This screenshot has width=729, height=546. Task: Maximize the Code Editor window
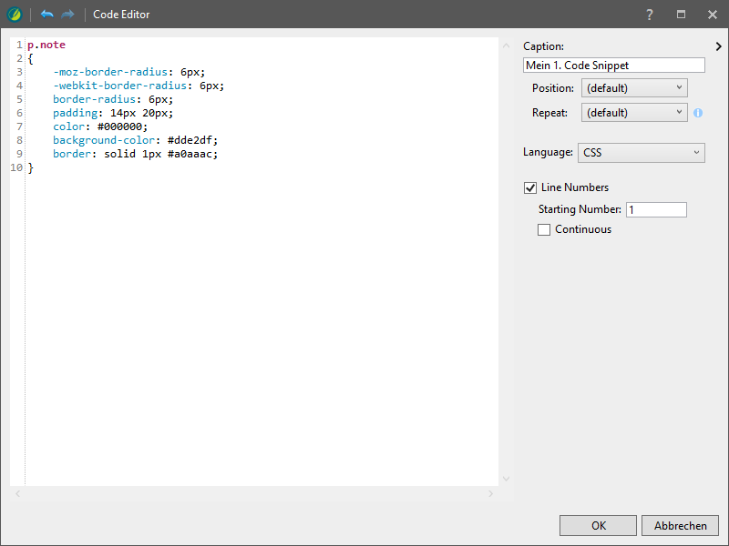681,15
